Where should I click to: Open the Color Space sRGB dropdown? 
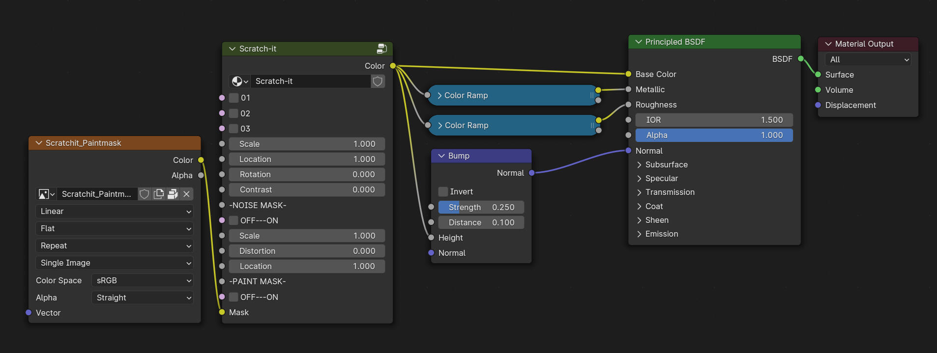click(x=143, y=281)
